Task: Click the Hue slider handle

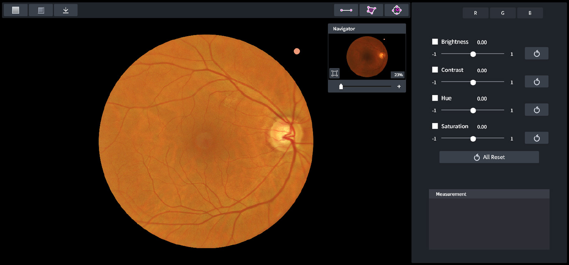Action: 473,110
